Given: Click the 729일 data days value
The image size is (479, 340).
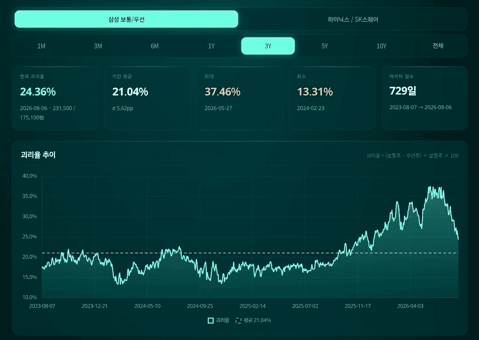Looking at the screenshot, I should (403, 91).
